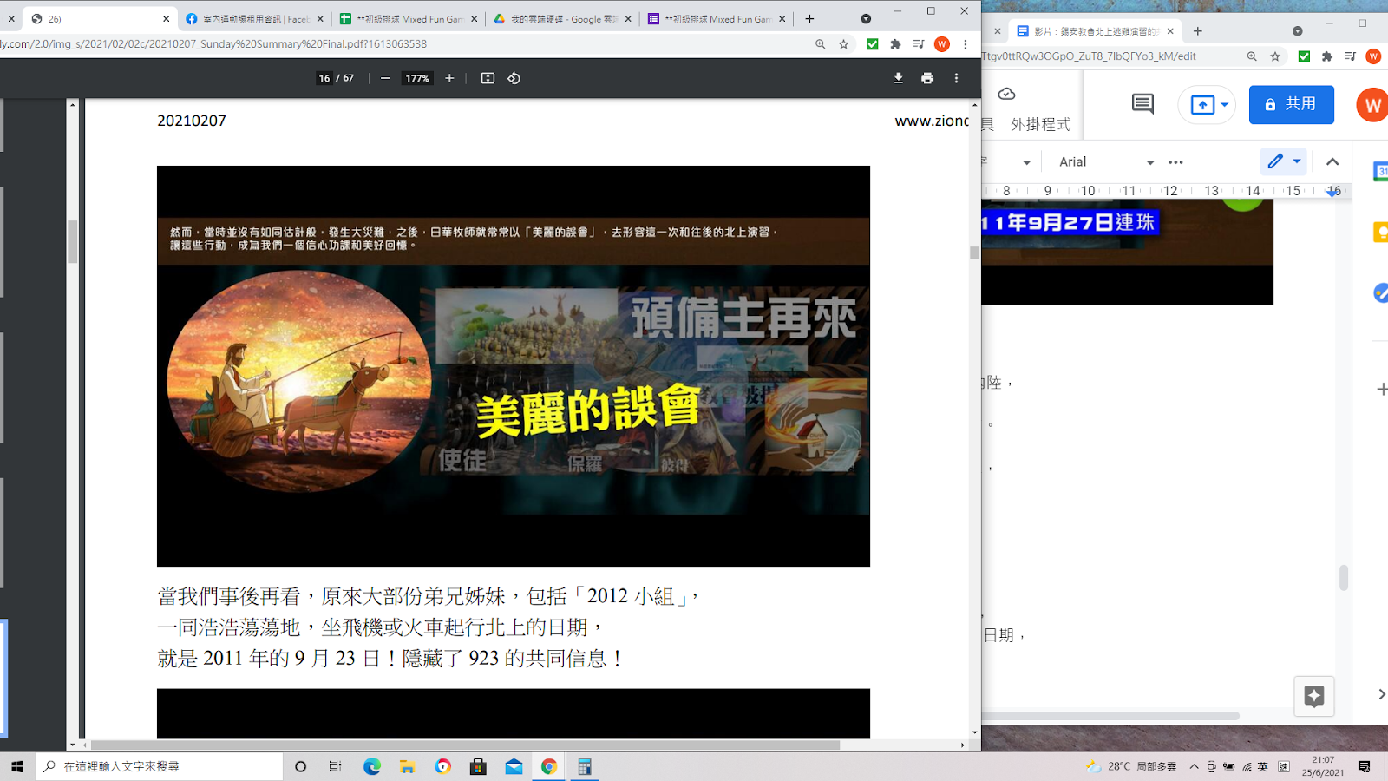Click the Windows taskbar search box
This screenshot has height=781, width=1388.
160,766
